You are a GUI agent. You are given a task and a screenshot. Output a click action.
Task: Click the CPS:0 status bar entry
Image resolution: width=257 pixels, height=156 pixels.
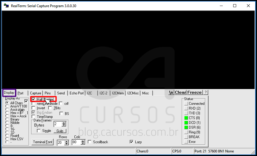tap(182, 151)
